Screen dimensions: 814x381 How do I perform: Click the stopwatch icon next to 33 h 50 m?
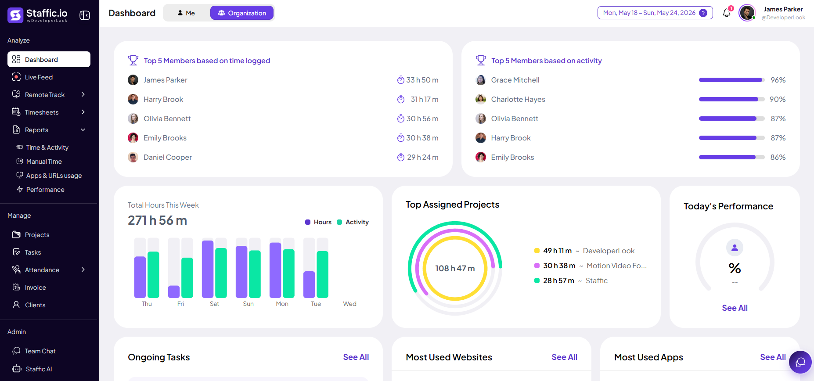tap(401, 80)
